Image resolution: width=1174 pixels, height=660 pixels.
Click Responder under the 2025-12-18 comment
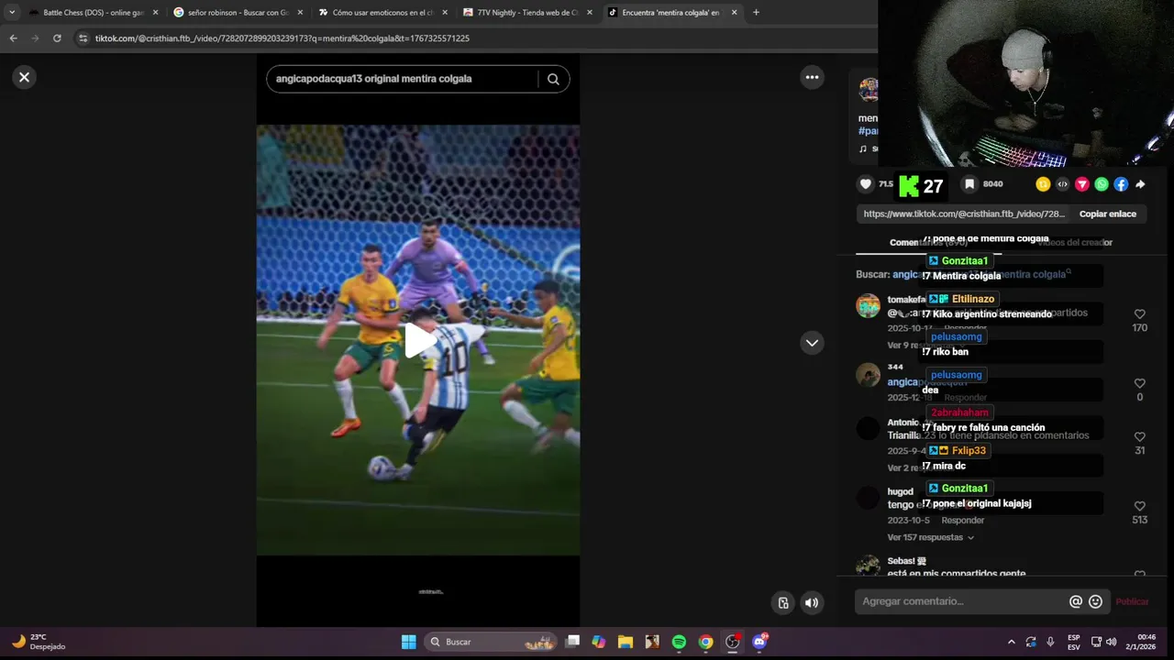click(x=965, y=398)
